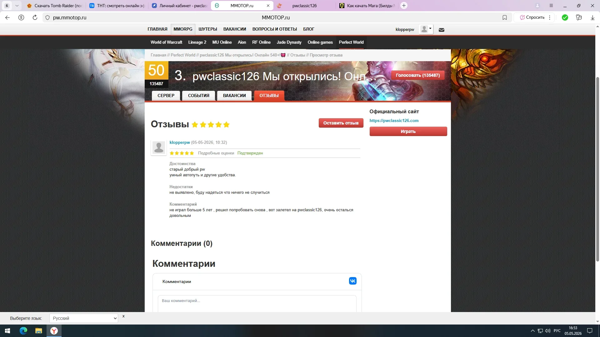Click Главная breadcrumb link
Viewport: 600px width, 337px height.
pyautogui.click(x=158, y=55)
